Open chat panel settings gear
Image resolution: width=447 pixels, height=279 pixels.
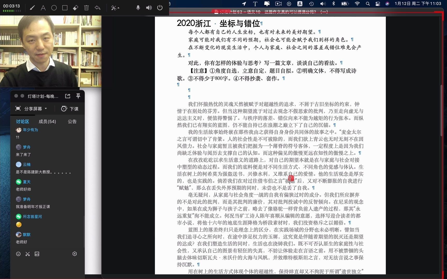74,254
